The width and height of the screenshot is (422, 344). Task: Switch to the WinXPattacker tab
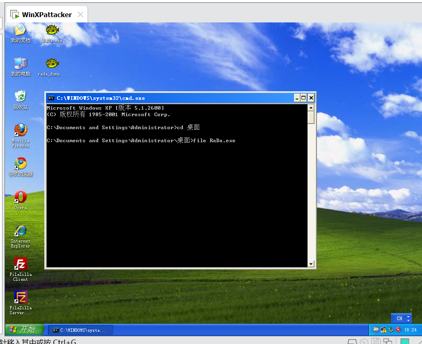click(x=47, y=15)
